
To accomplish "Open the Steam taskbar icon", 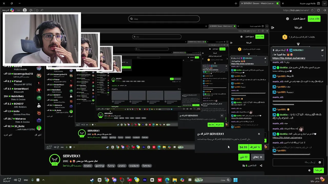I will (92, 180).
